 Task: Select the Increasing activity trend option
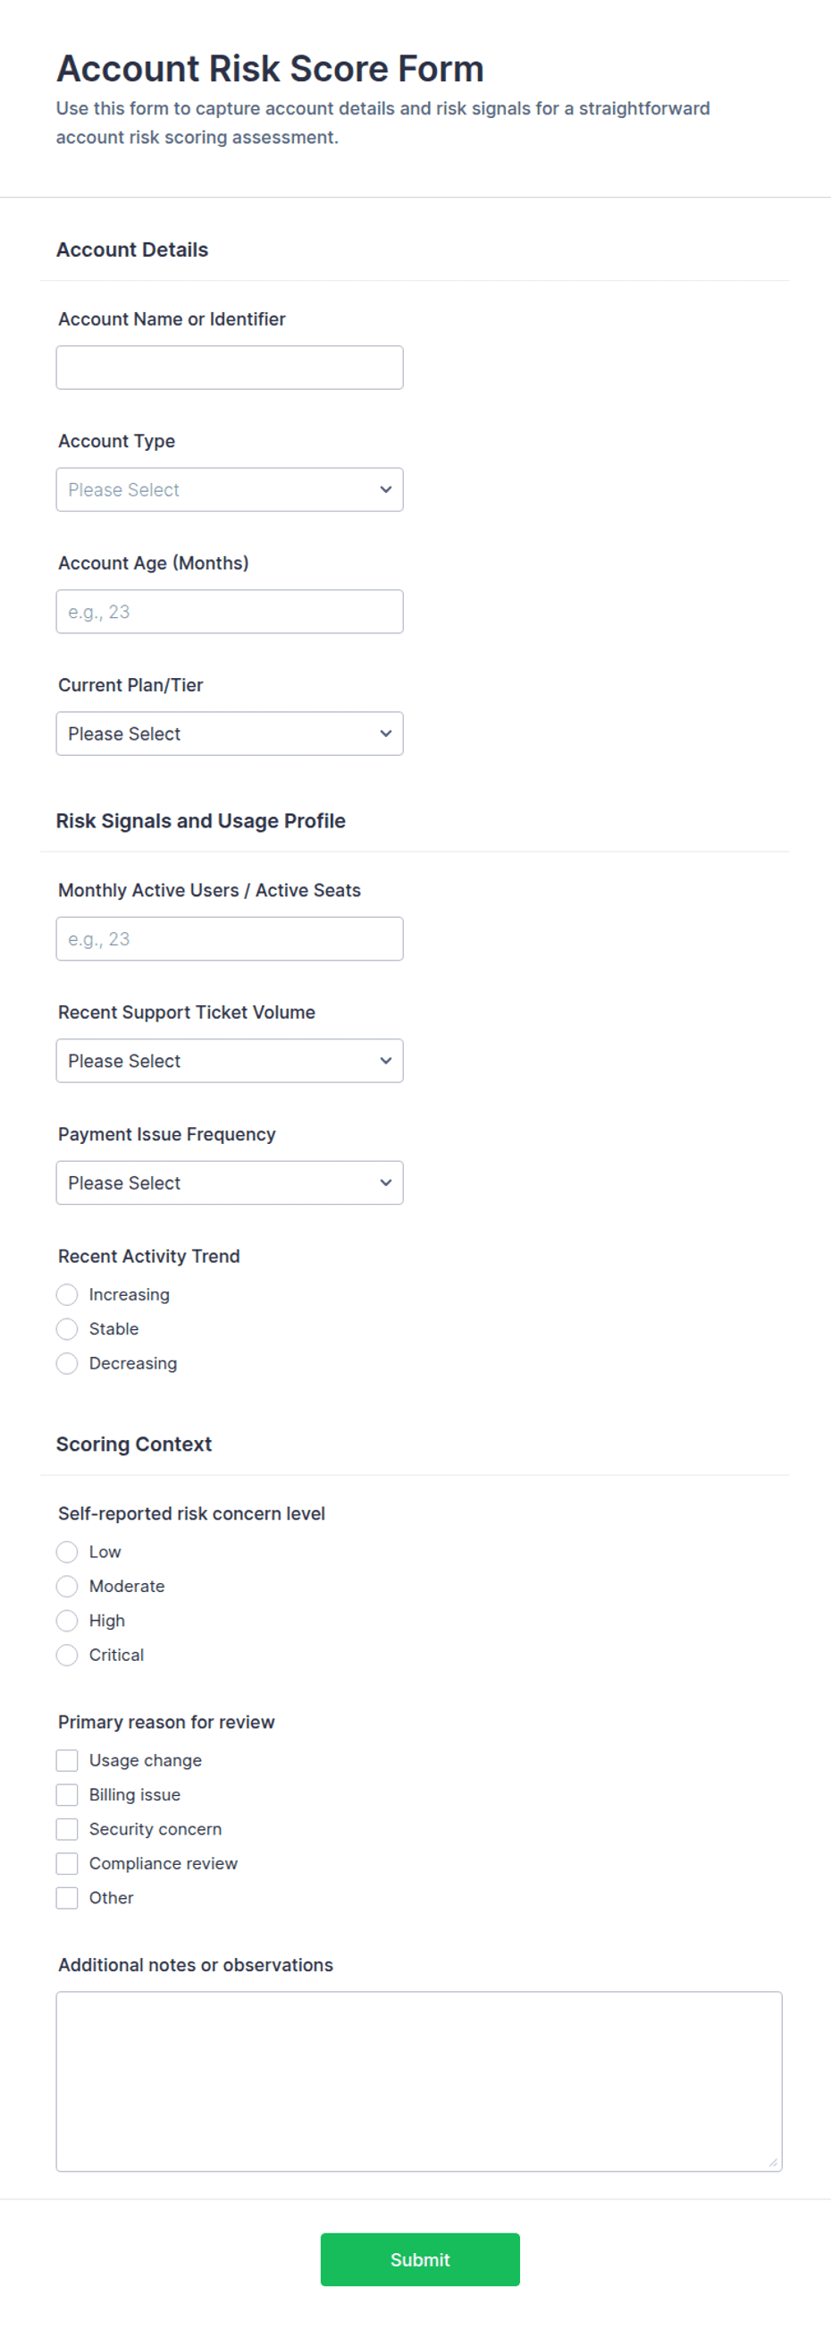click(67, 1295)
